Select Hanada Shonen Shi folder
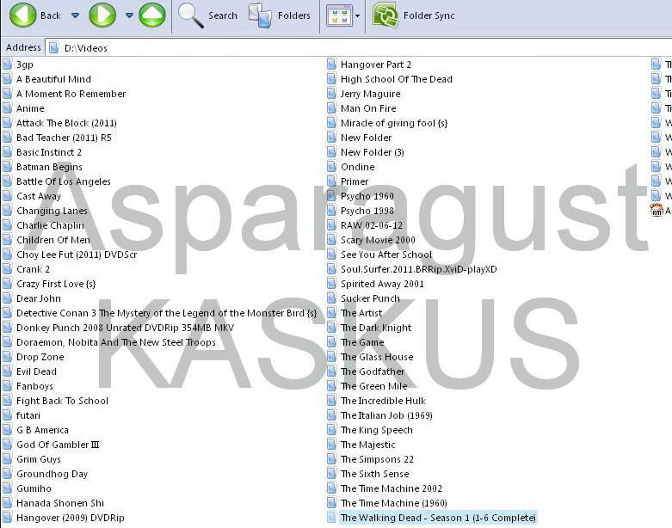 (x=60, y=503)
